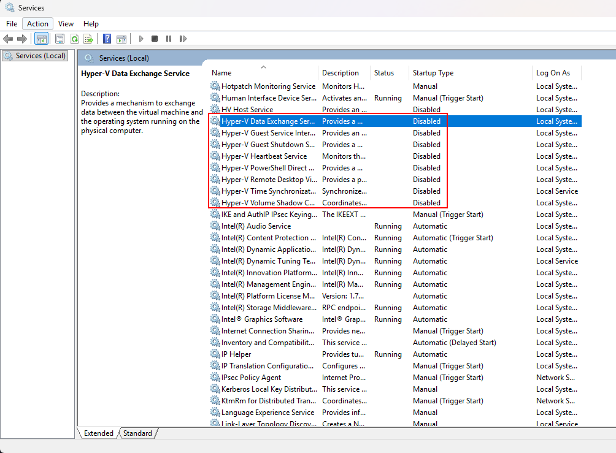Click gear icon beside IP Helper
Viewport: 616px width, 453px height.
click(215, 354)
